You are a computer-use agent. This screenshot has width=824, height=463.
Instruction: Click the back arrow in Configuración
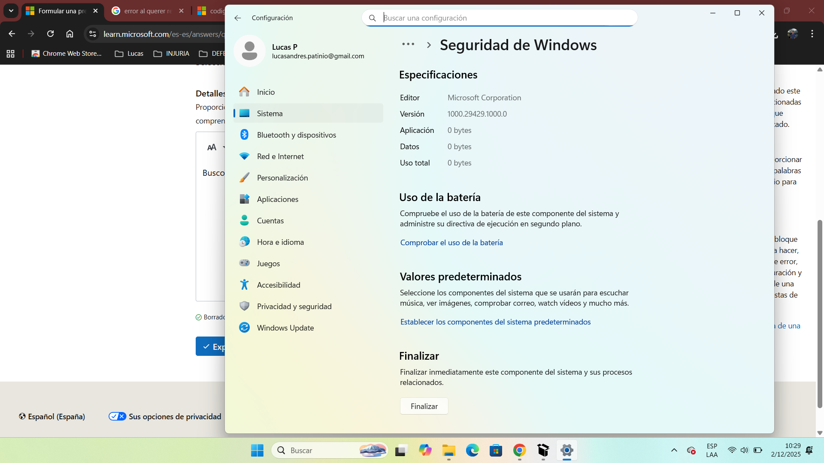pos(238,18)
